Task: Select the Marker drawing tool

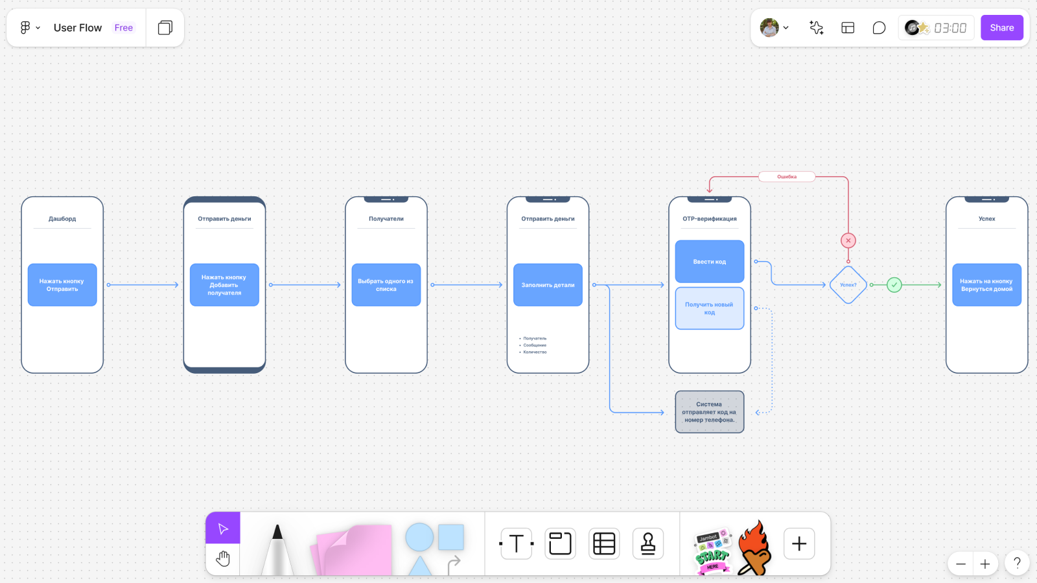Action: click(277, 547)
